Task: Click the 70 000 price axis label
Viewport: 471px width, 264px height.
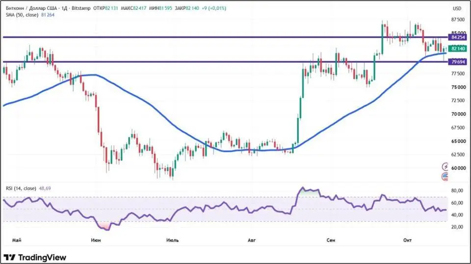Action: (458, 114)
